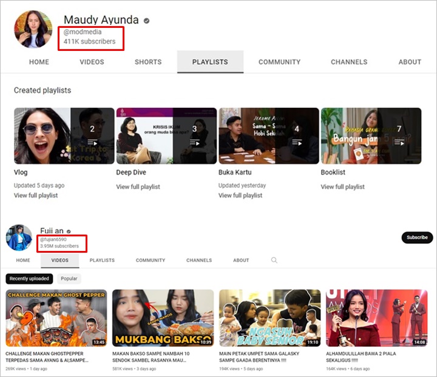Click the Maudy Ayunda channel name
This screenshot has height=377, width=437.
point(101,20)
